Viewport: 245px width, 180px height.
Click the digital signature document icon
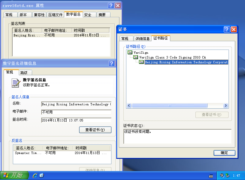click(x=16, y=83)
